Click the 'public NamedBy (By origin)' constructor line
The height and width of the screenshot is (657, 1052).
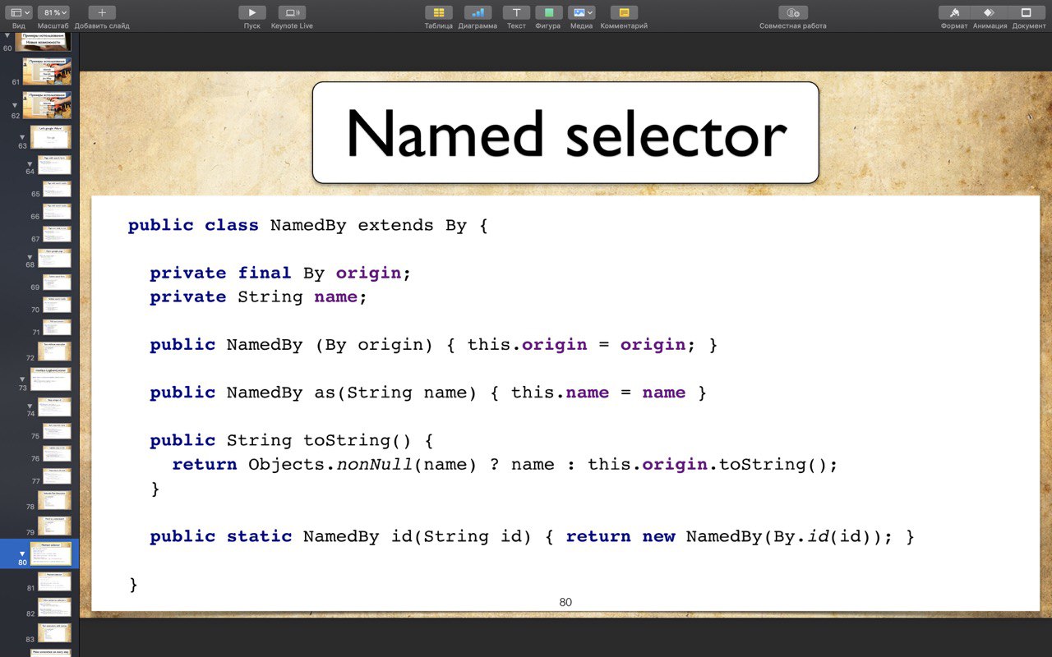coord(434,345)
